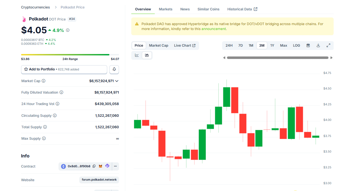Download the chart data
This screenshot has height=191, width=364.
pos(318,46)
